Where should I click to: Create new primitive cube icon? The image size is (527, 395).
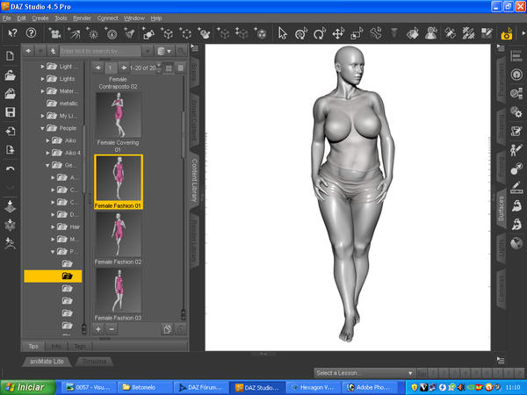click(x=167, y=33)
